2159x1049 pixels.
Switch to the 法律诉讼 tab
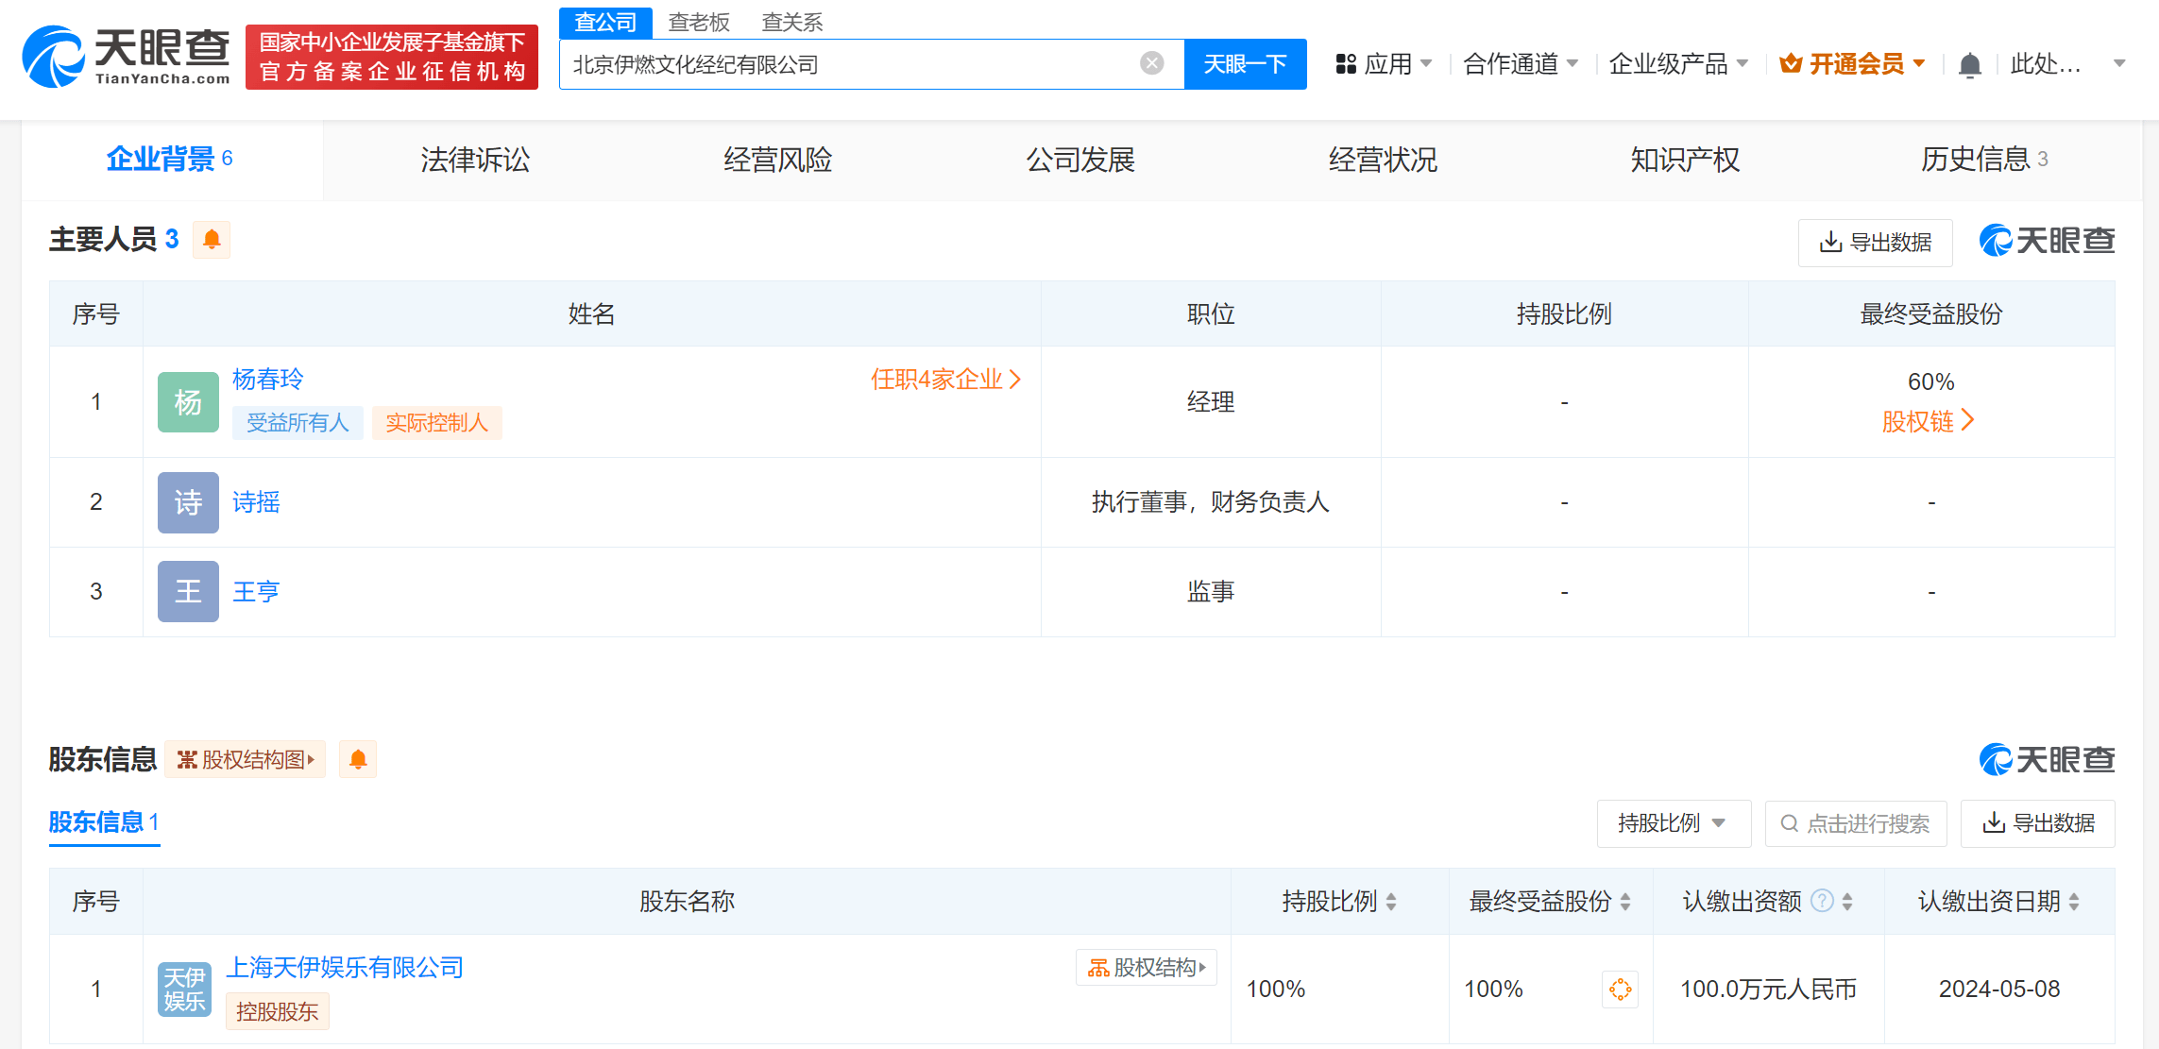click(474, 160)
